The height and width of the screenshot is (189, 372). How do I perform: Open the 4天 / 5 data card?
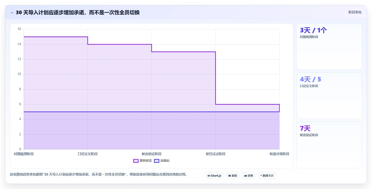click(329, 96)
